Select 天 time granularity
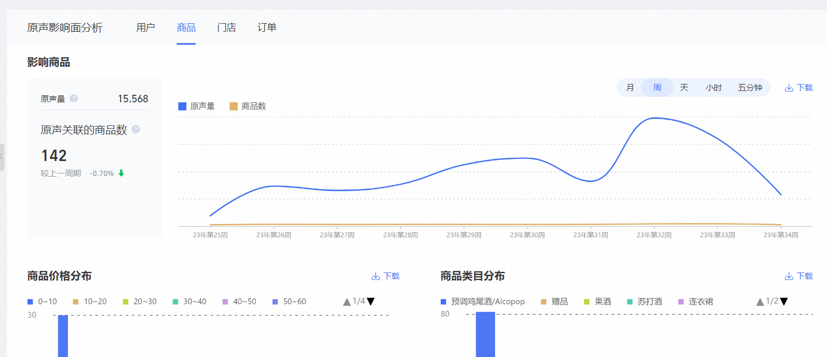Viewport: 827px width, 357px height. pos(684,88)
